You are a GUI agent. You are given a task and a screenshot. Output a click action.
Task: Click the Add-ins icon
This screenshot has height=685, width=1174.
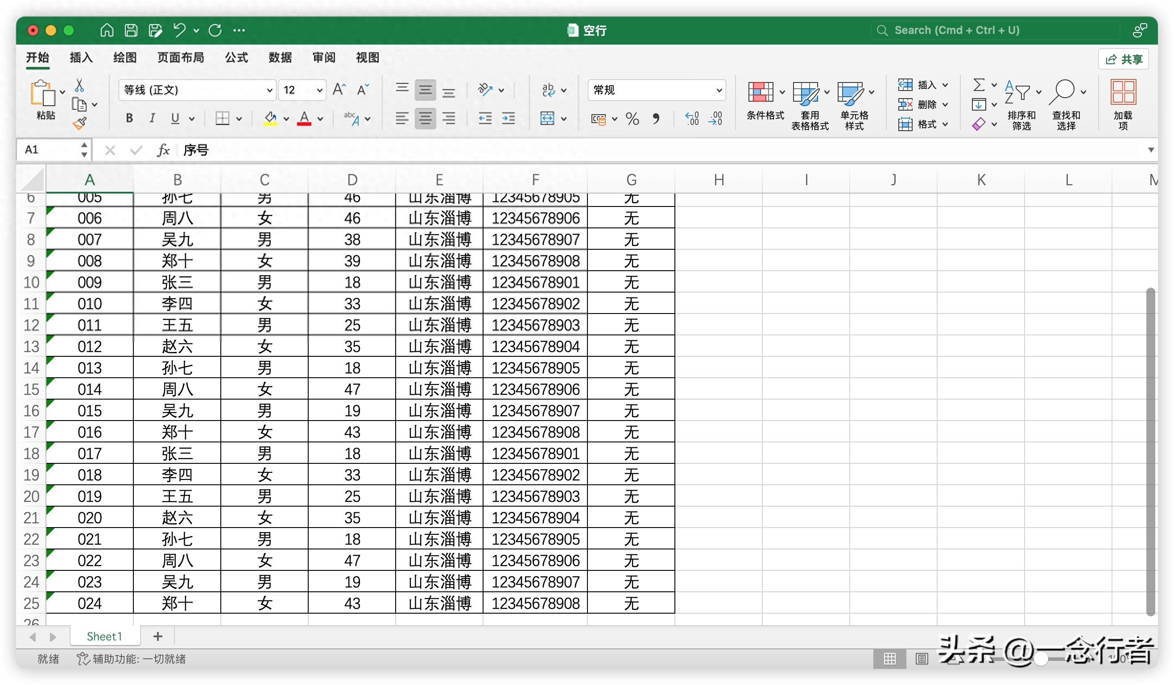tap(1123, 92)
